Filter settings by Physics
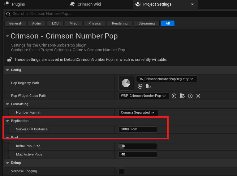The width and height of the screenshot is (237, 176). pos(95,23)
